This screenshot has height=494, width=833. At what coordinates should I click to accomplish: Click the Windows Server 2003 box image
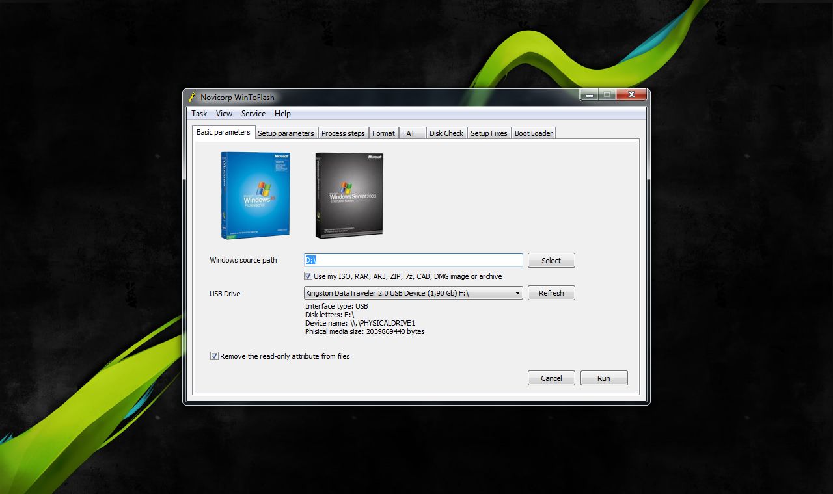[x=349, y=196]
